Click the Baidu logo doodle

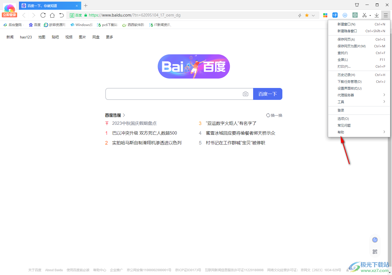pyautogui.click(x=194, y=66)
